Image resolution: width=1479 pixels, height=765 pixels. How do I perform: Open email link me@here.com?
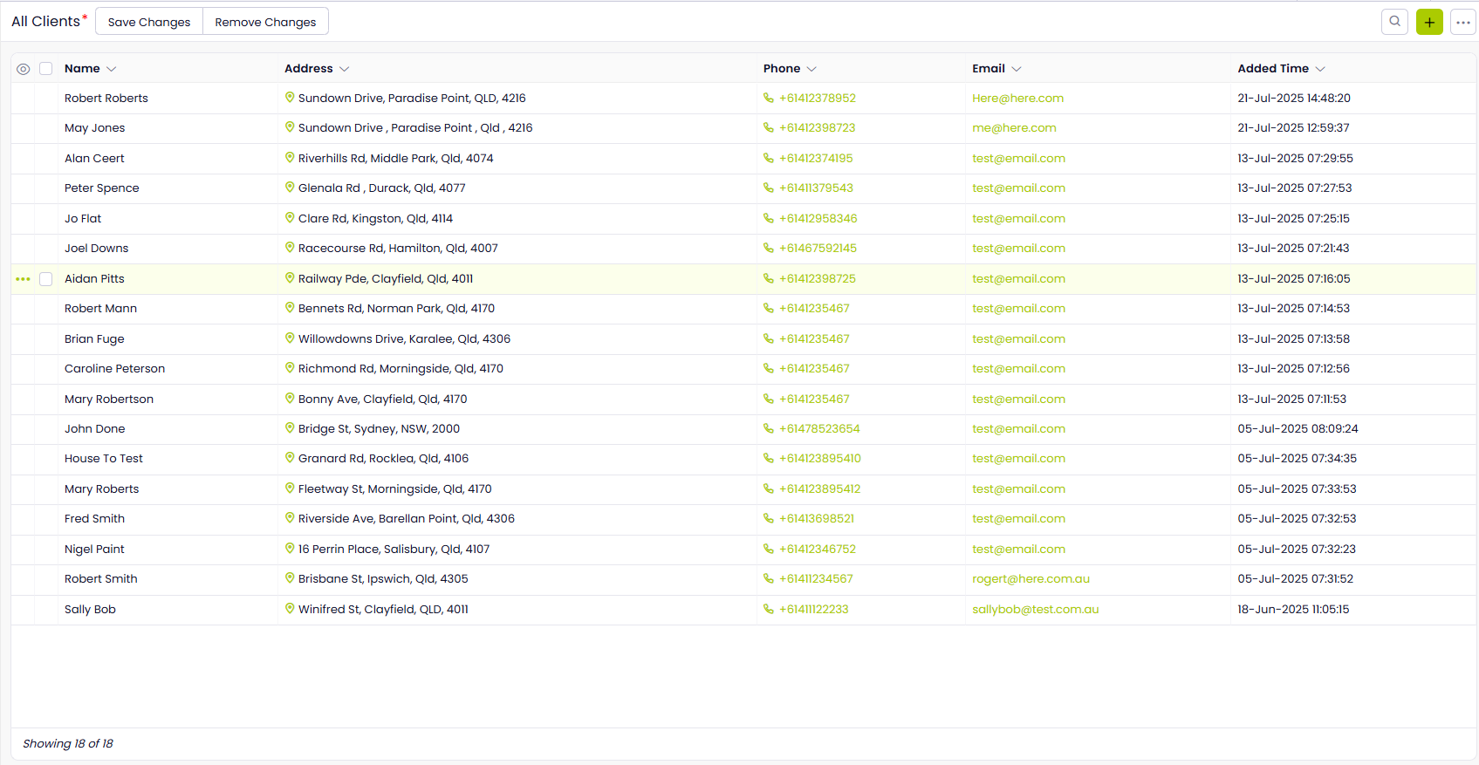click(1014, 128)
